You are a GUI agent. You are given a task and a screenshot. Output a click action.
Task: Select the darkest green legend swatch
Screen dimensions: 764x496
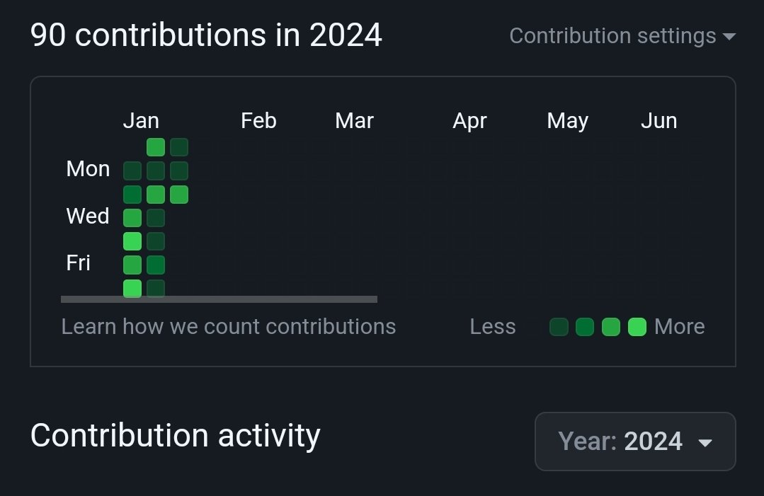pyautogui.click(x=559, y=327)
